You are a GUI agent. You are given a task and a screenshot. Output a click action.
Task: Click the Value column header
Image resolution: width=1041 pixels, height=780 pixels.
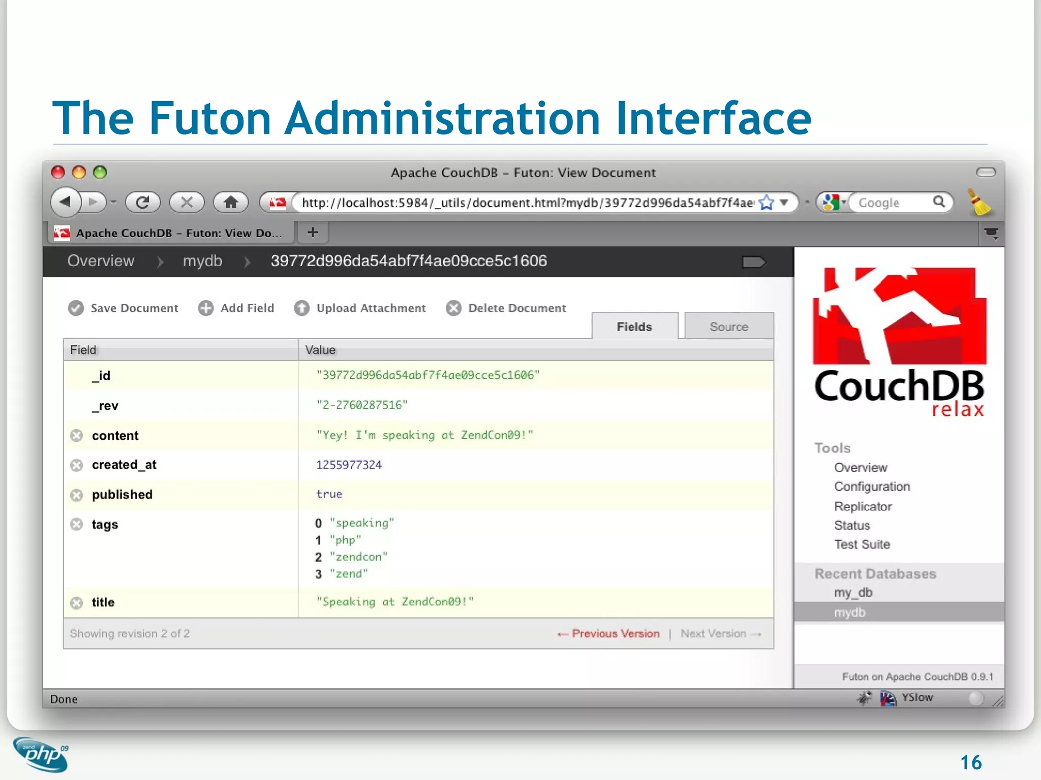click(536, 350)
